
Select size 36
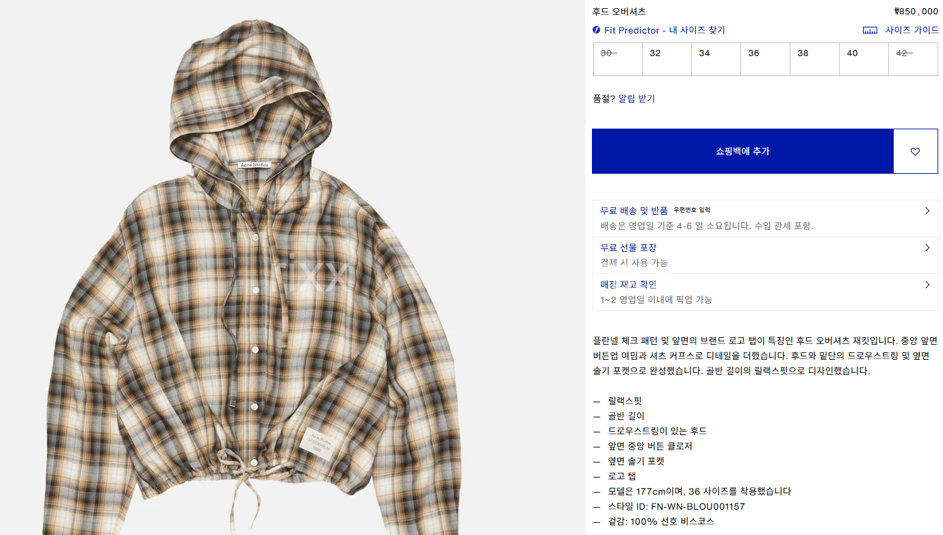[766, 59]
